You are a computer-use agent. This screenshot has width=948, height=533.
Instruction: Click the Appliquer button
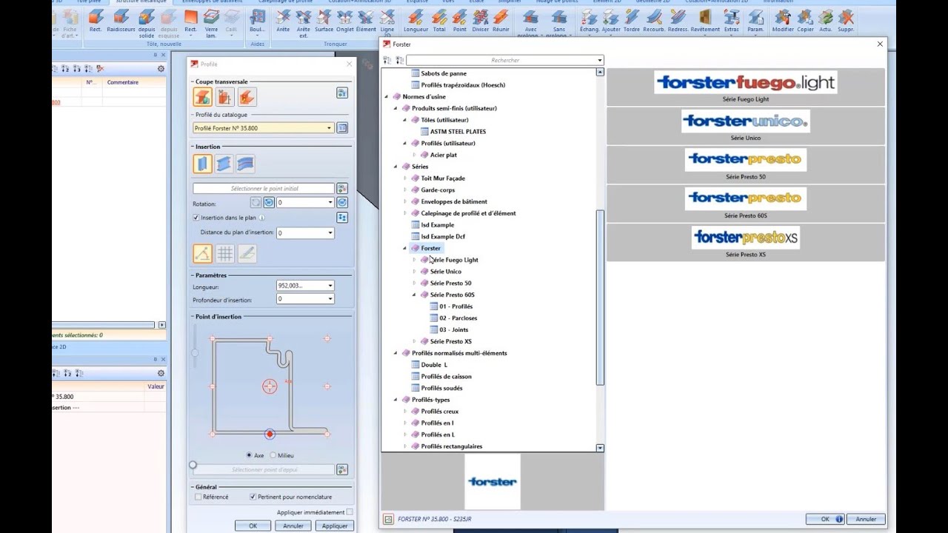[x=335, y=526]
